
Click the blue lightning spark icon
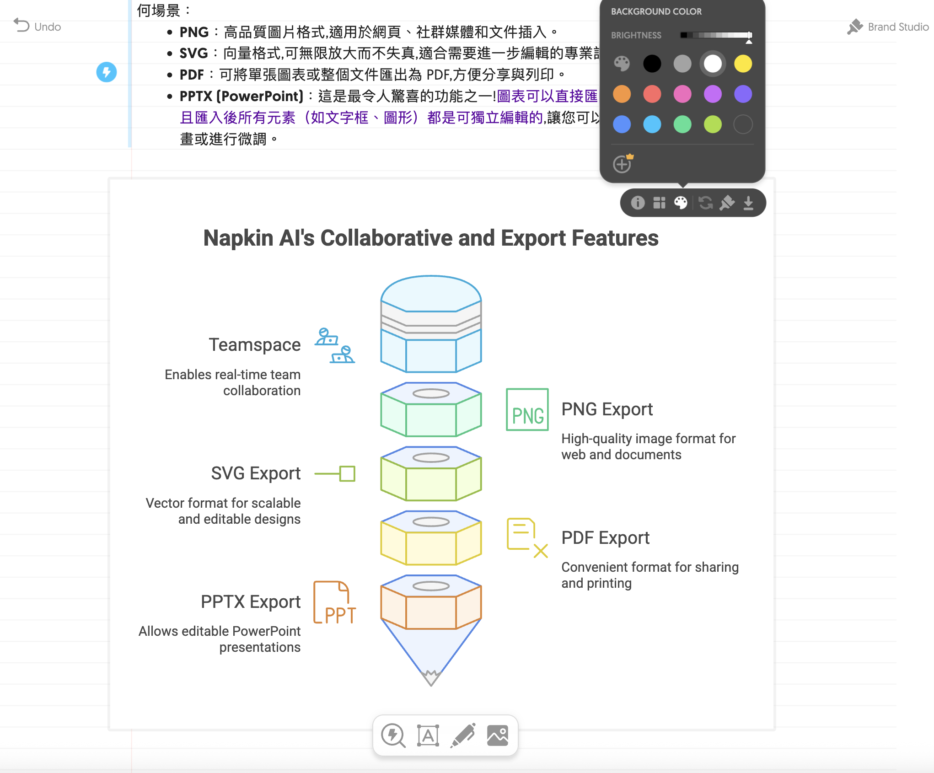coord(107,72)
